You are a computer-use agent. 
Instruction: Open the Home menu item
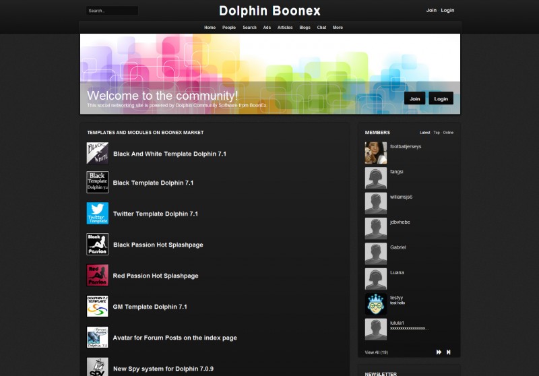point(210,28)
